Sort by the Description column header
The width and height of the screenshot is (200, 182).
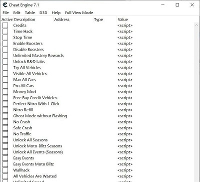point(24,20)
